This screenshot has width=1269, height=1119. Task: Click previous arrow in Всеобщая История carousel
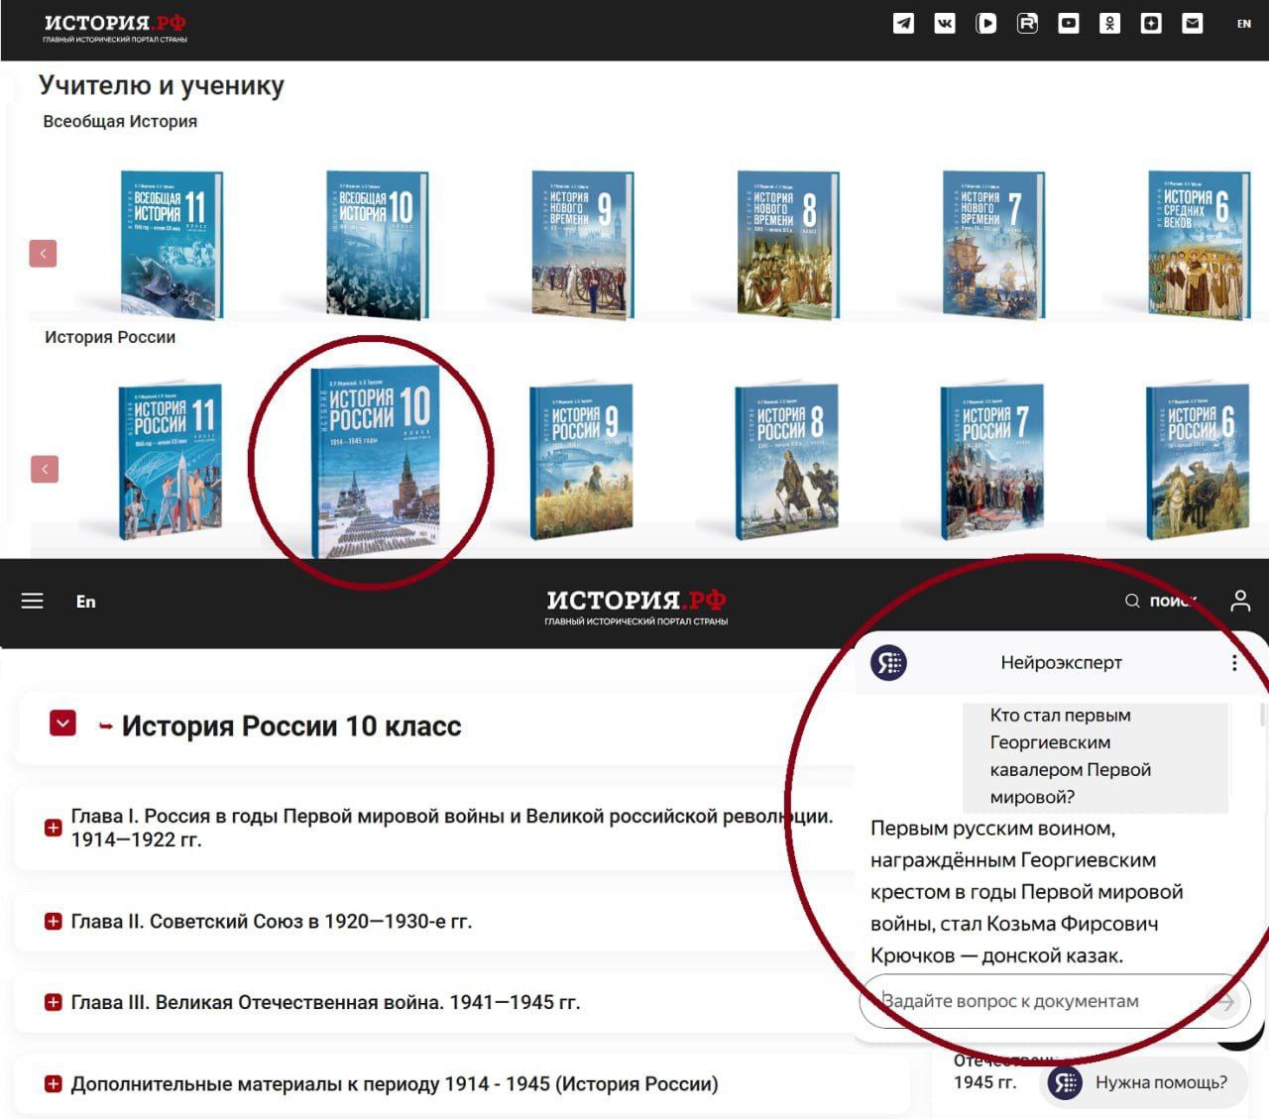[43, 254]
